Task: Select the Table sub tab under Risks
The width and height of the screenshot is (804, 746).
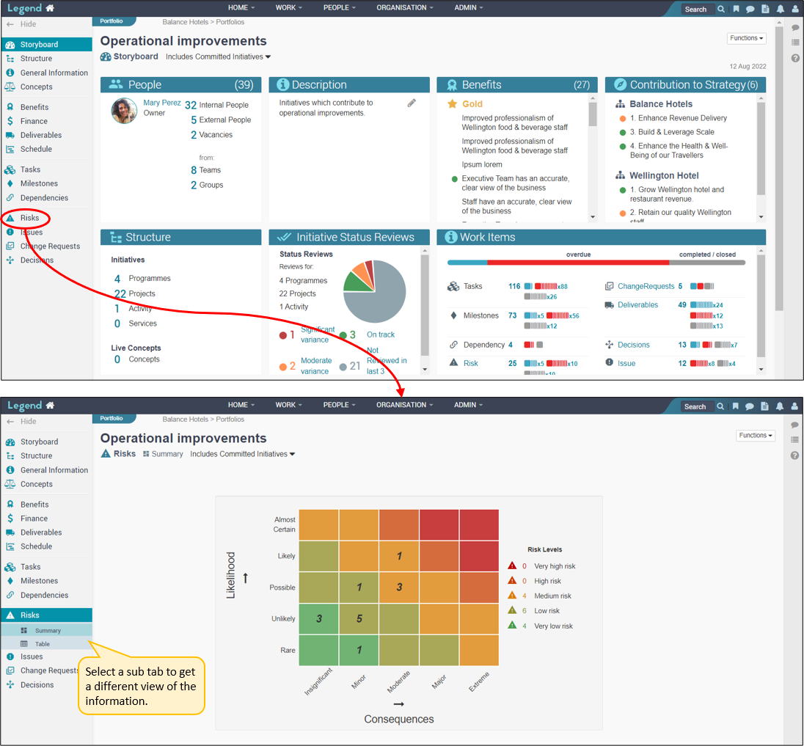Action: click(43, 644)
